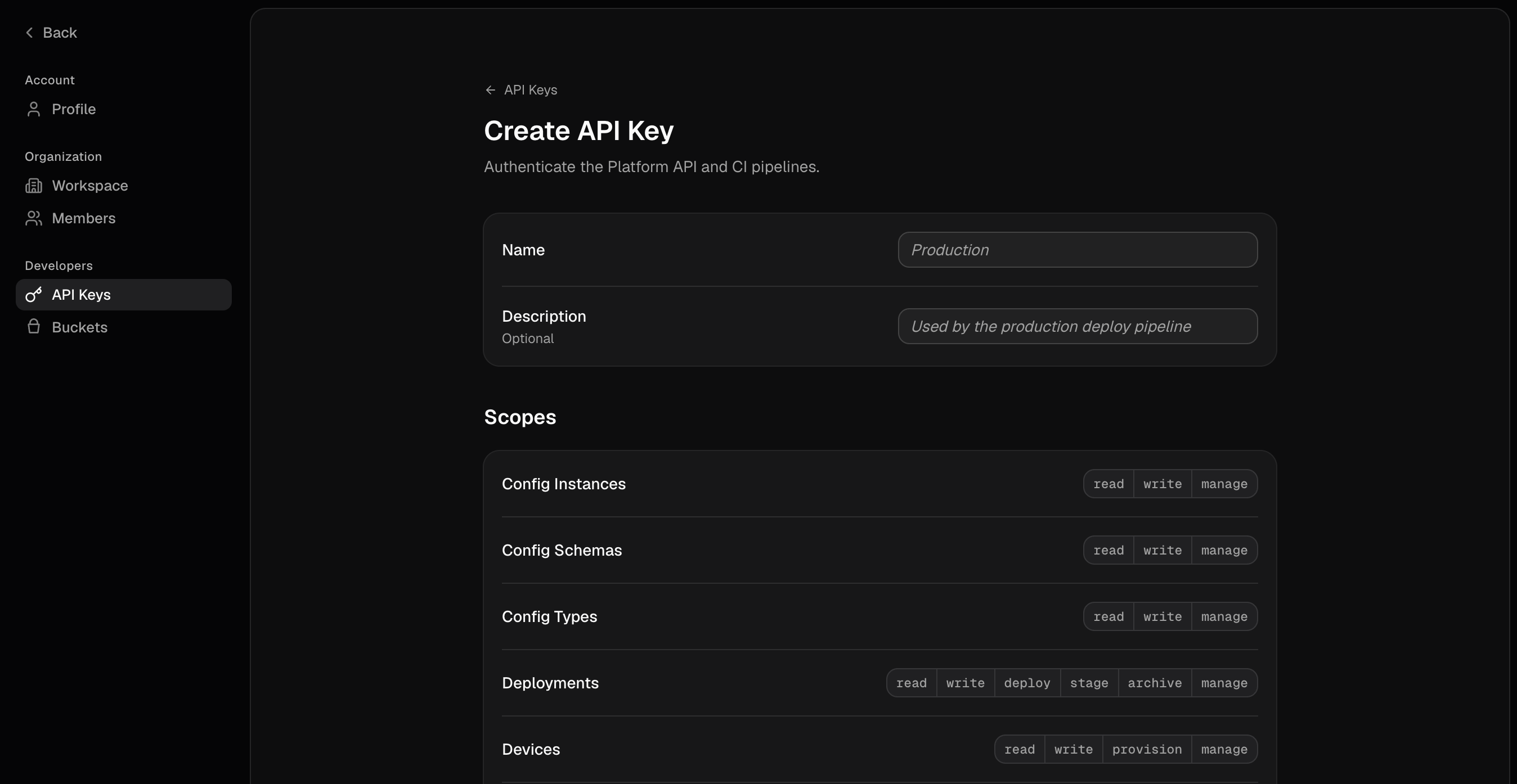Enable manage scope for Deployments
1517x784 pixels.
[1224, 683]
